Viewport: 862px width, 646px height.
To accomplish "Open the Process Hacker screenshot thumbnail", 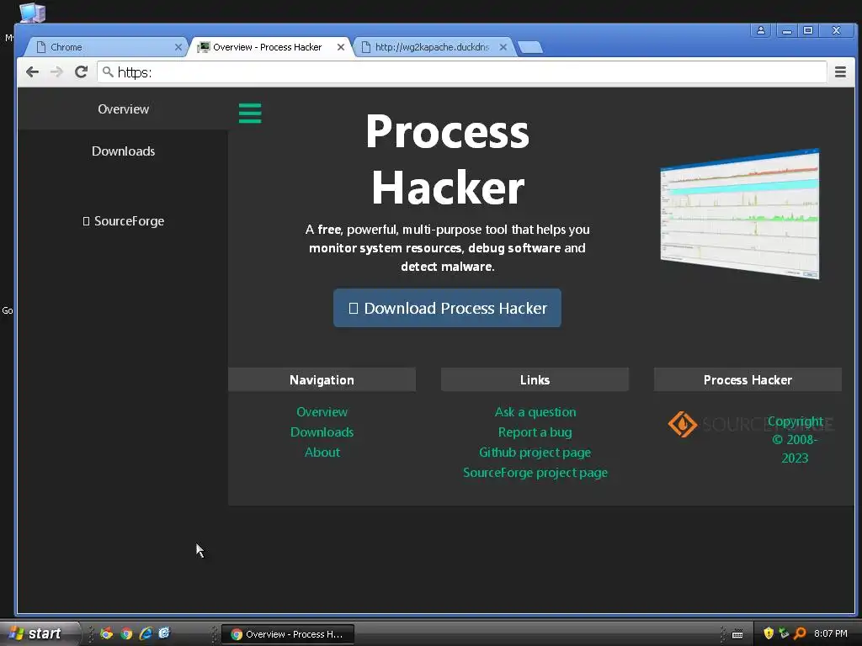I will point(740,214).
